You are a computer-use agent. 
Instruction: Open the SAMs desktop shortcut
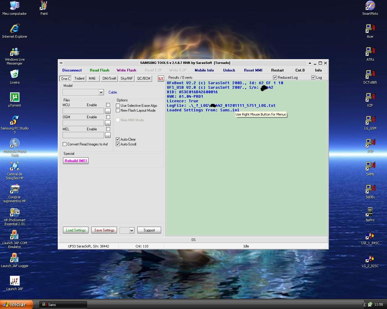[x=370, y=169]
